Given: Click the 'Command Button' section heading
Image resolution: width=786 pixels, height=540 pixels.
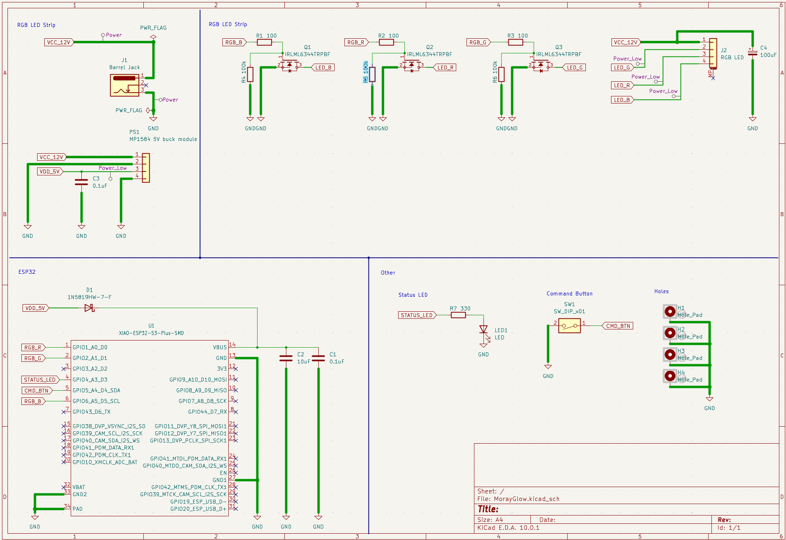Looking at the screenshot, I should 570,294.
